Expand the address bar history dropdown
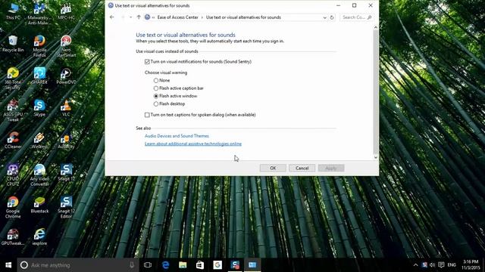 tap(324, 17)
